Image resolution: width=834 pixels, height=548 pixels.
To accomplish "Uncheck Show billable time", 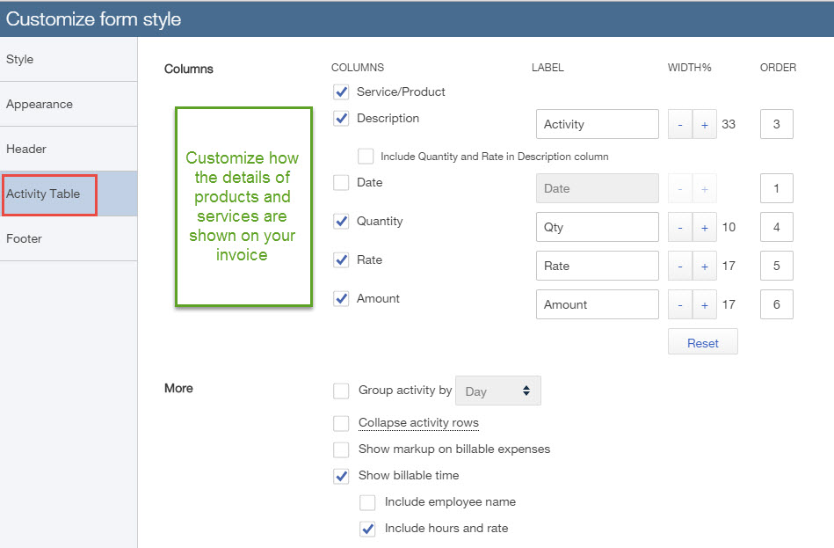I will [x=341, y=476].
